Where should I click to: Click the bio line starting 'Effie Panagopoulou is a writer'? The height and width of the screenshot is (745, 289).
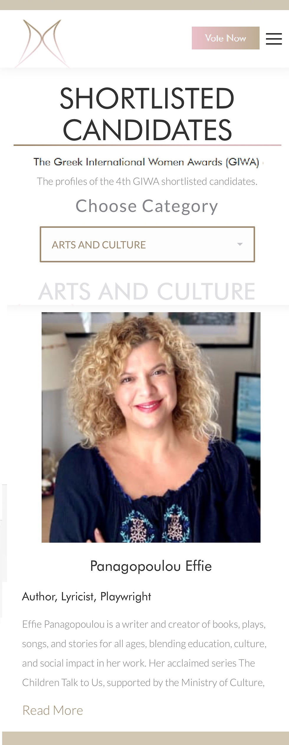coord(144,625)
